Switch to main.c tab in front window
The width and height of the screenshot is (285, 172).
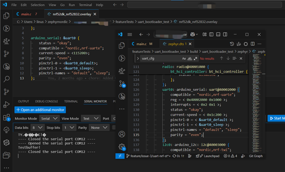tap(142, 44)
